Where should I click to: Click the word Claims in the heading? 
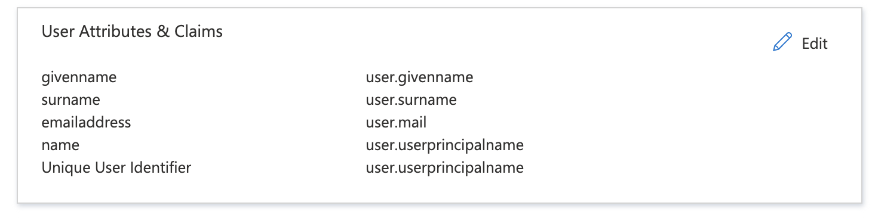[198, 32]
